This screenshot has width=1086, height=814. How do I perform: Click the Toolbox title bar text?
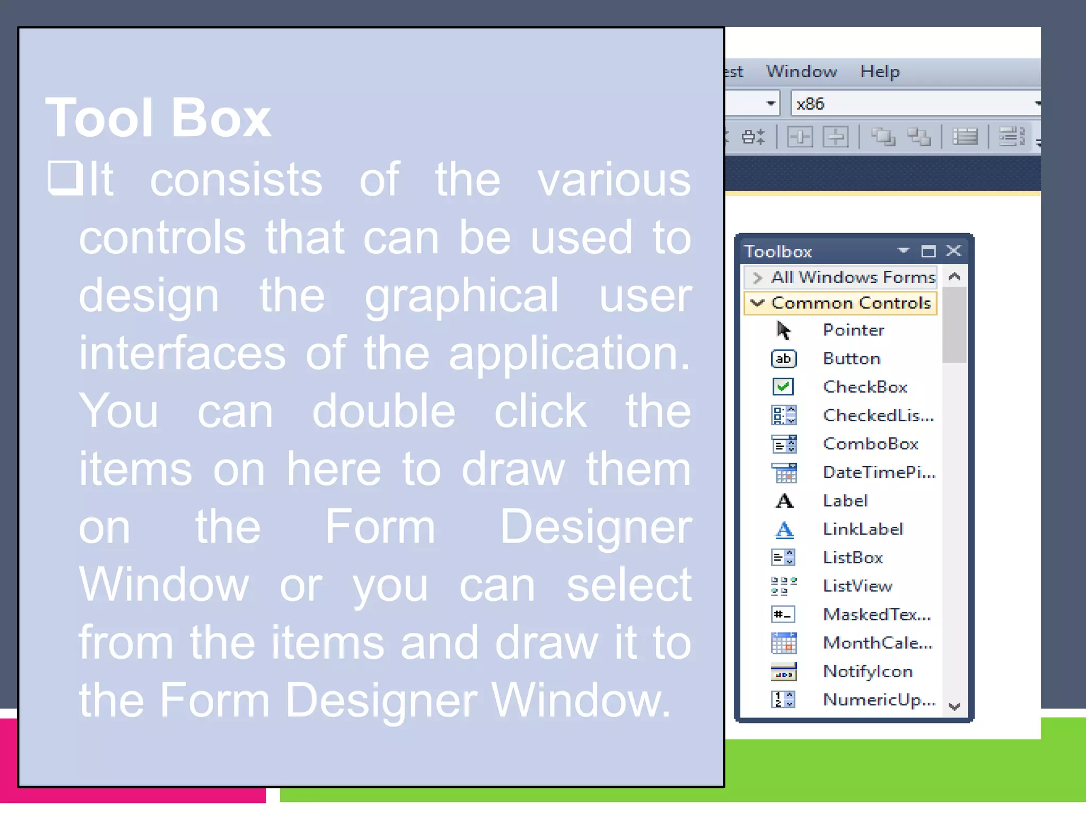778,251
